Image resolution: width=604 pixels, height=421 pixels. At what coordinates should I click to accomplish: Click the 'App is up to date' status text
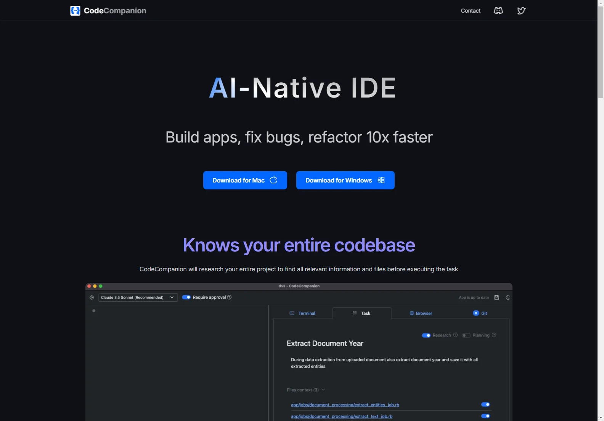[x=474, y=298]
